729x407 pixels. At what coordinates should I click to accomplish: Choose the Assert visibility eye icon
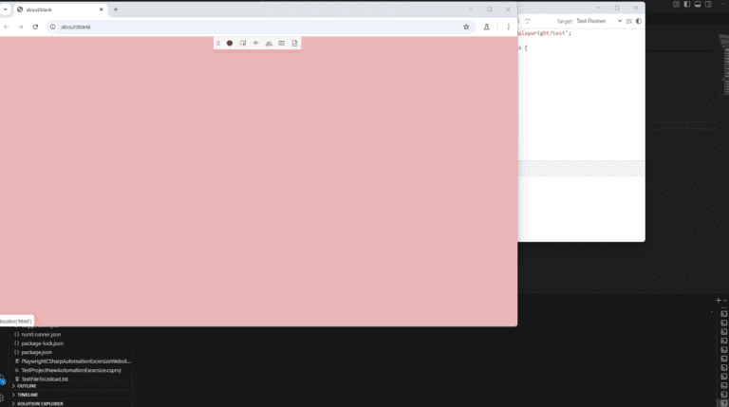(255, 44)
